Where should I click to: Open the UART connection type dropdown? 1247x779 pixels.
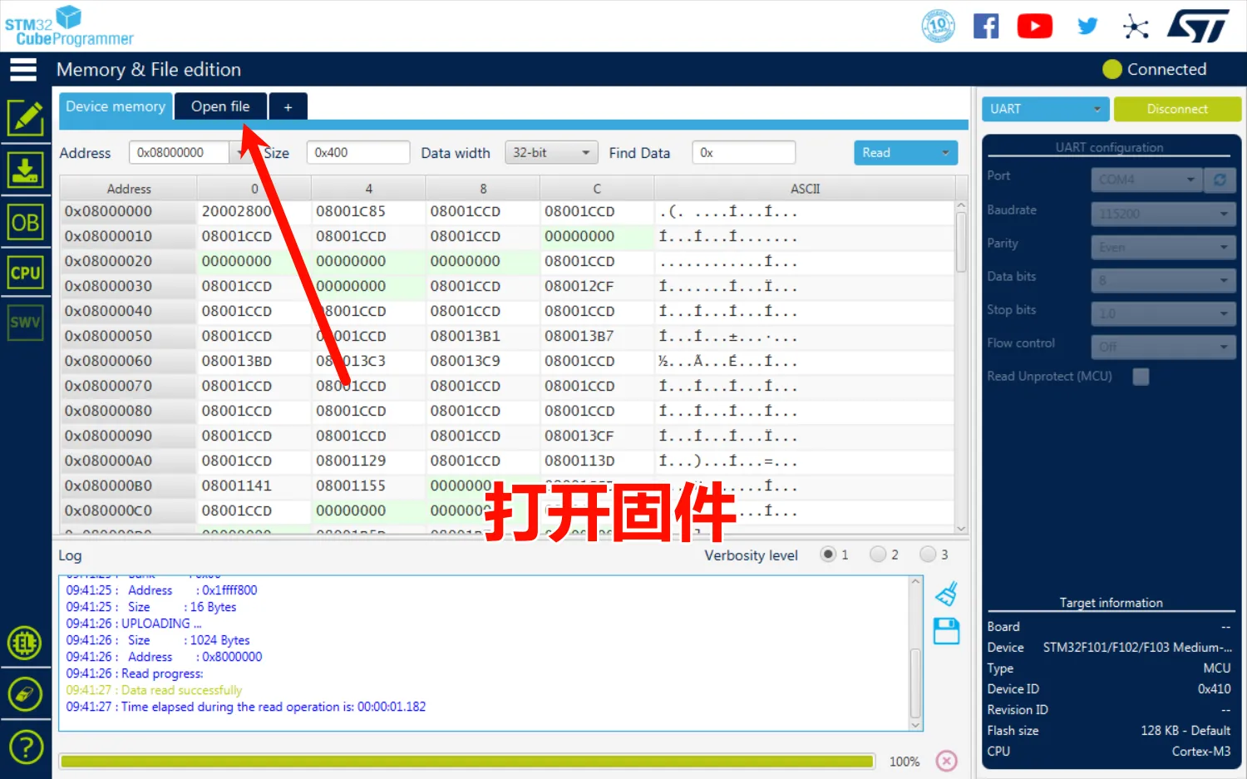[x=1045, y=109]
